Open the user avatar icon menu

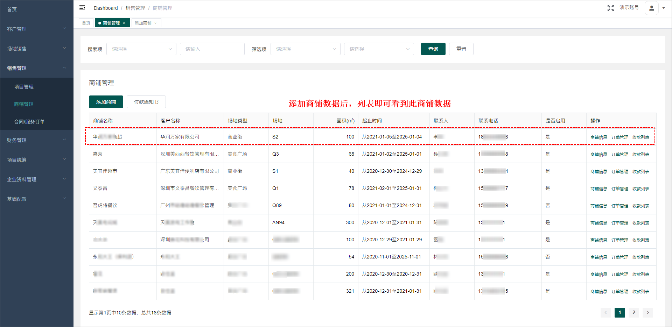point(652,8)
